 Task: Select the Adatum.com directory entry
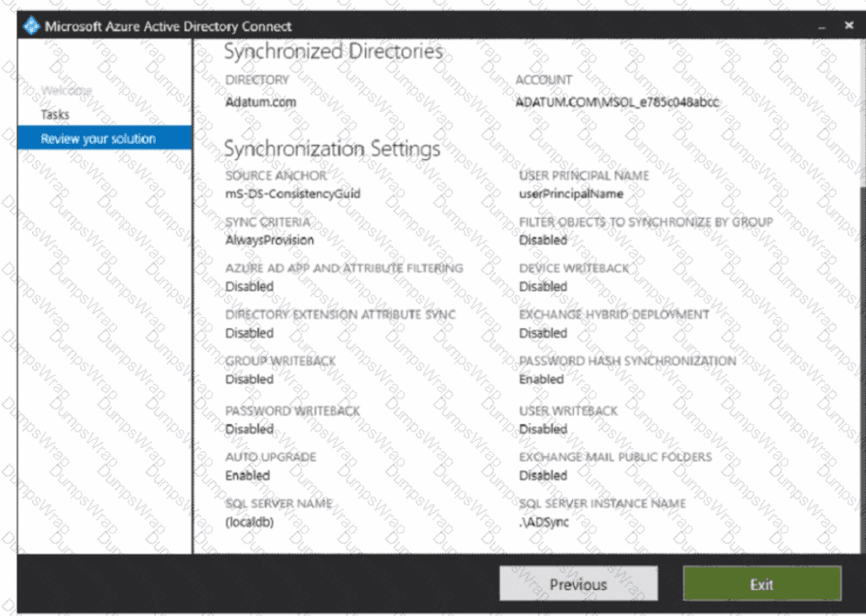coord(260,103)
